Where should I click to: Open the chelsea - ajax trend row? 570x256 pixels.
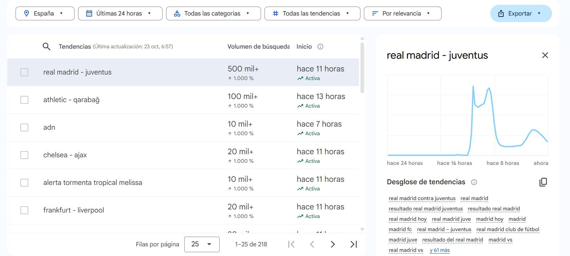tap(183, 155)
